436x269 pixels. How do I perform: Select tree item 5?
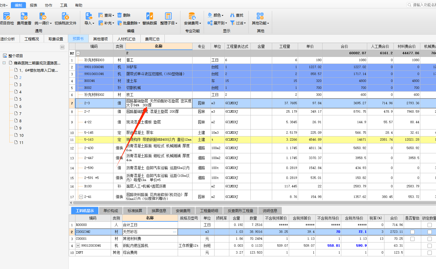[x=20, y=99]
